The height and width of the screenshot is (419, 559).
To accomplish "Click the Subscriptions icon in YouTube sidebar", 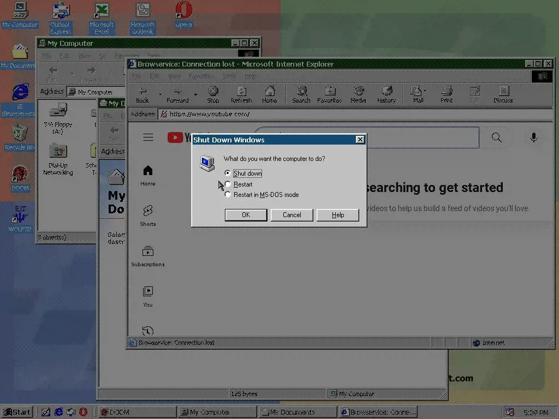I will [x=148, y=252].
